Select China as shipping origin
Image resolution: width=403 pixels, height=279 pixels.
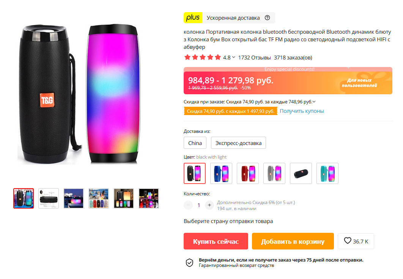pos(195,143)
